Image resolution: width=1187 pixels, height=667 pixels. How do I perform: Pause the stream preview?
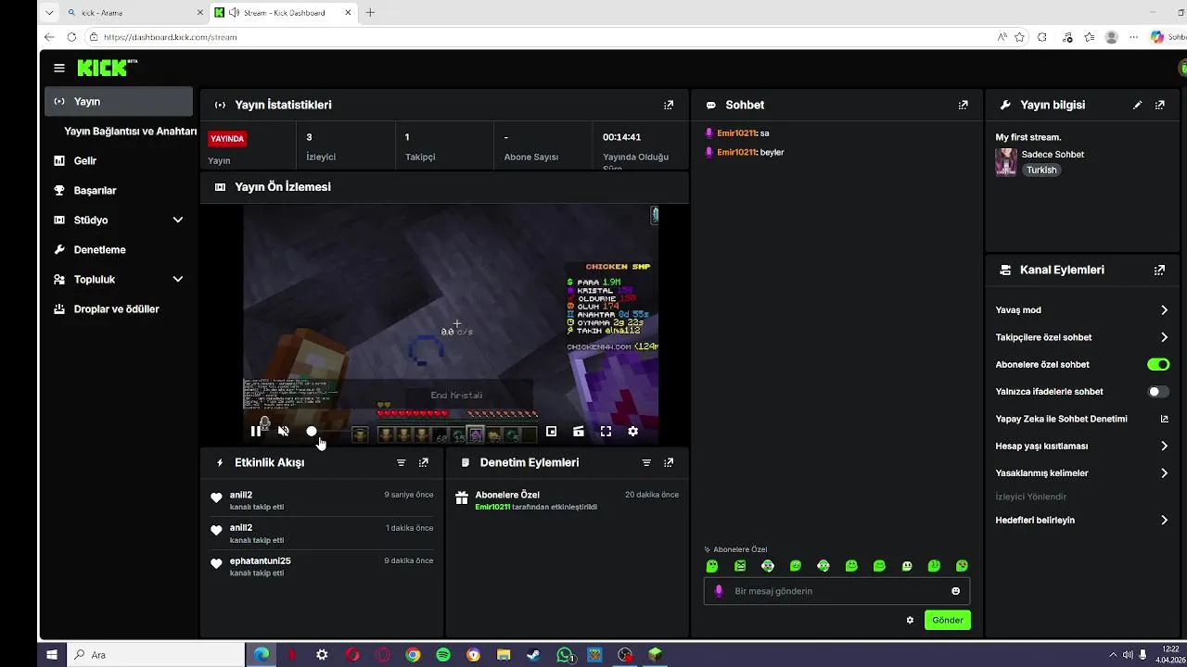[x=255, y=432]
